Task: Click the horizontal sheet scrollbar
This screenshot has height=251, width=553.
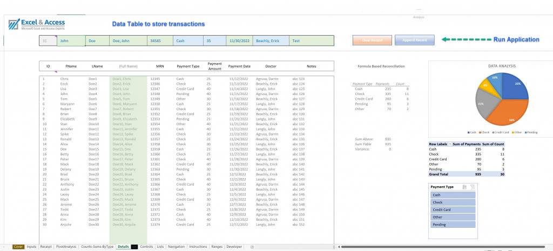Action: [443, 247]
